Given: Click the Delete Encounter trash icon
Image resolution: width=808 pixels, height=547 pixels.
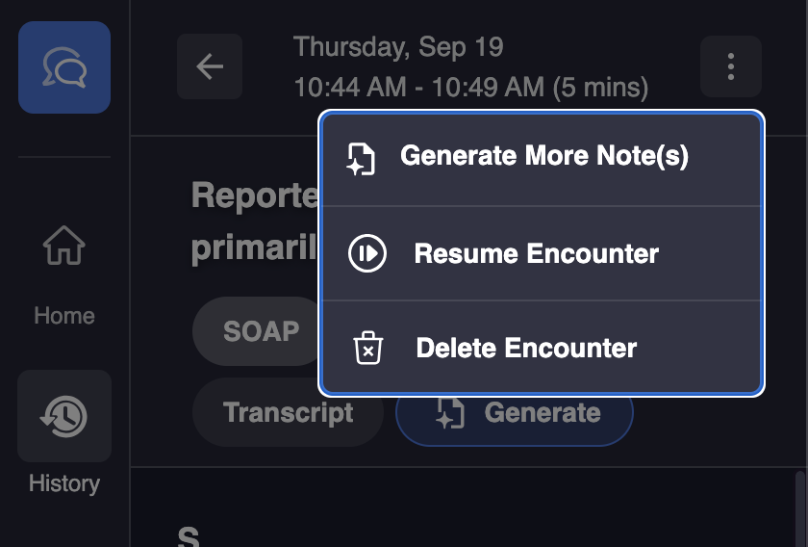Looking at the screenshot, I should point(367,348).
